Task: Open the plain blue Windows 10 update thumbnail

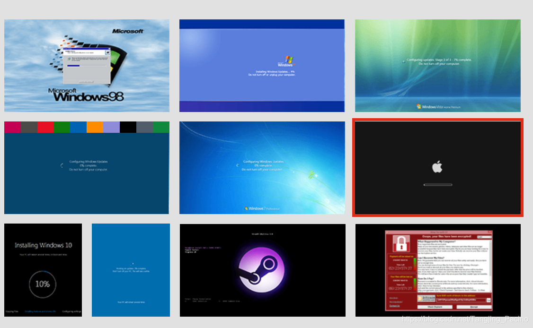Action: [x=131, y=270]
